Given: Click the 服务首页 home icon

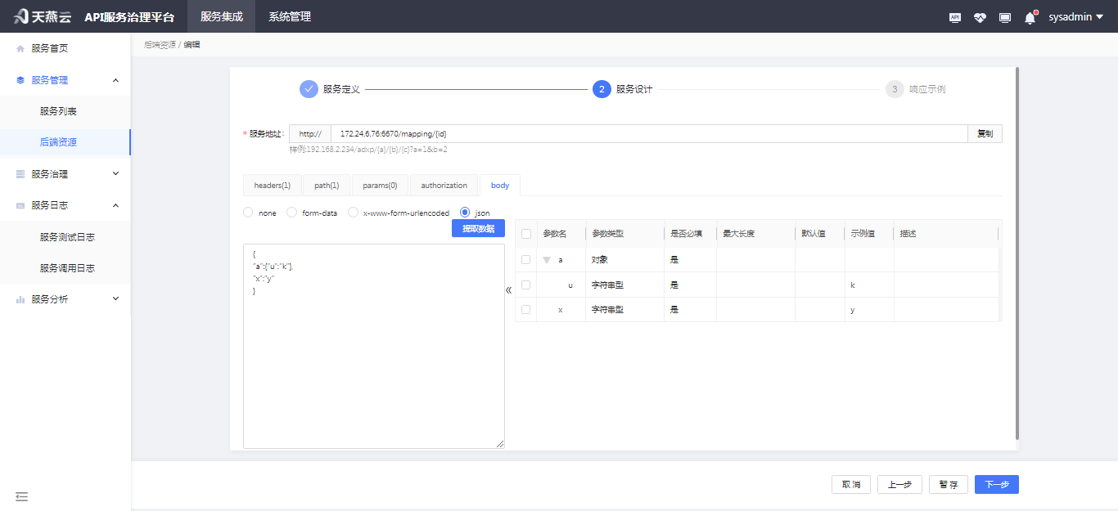Looking at the screenshot, I should click(x=20, y=48).
